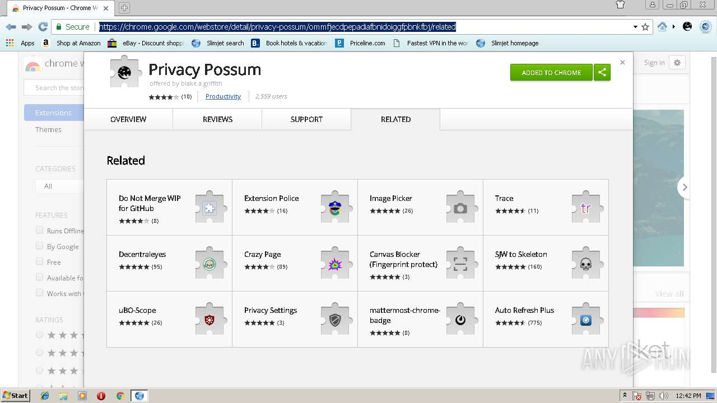Open the uBO-Scope icon

coord(209,320)
